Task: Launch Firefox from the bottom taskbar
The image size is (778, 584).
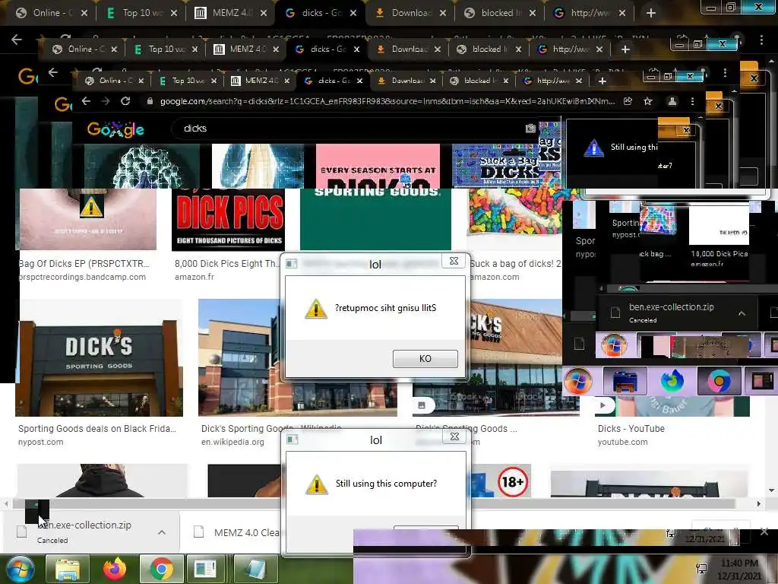Action: [115, 569]
